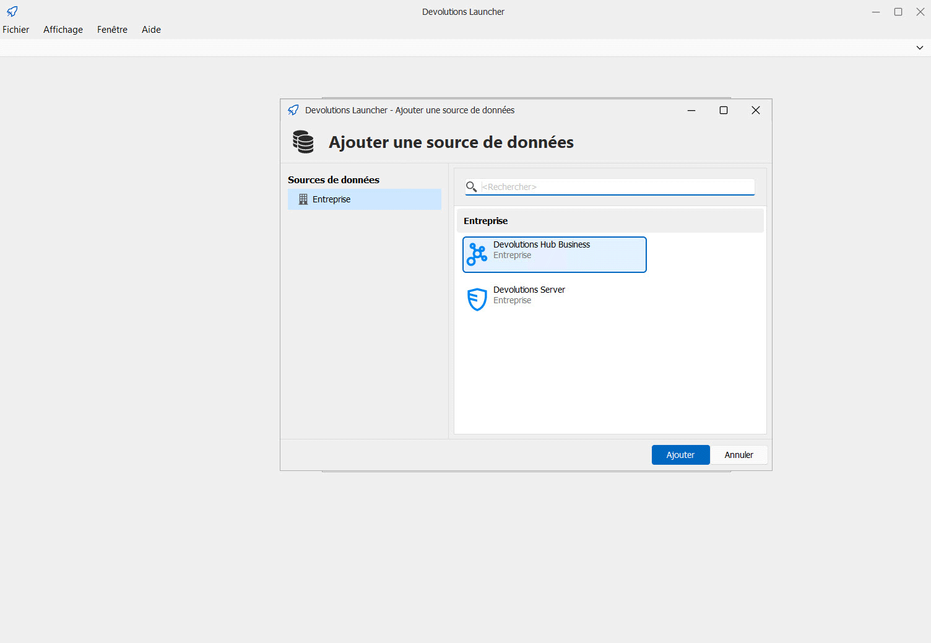The height and width of the screenshot is (643, 931).
Task: Click the building icon beside Entreprise
Action: (x=303, y=199)
